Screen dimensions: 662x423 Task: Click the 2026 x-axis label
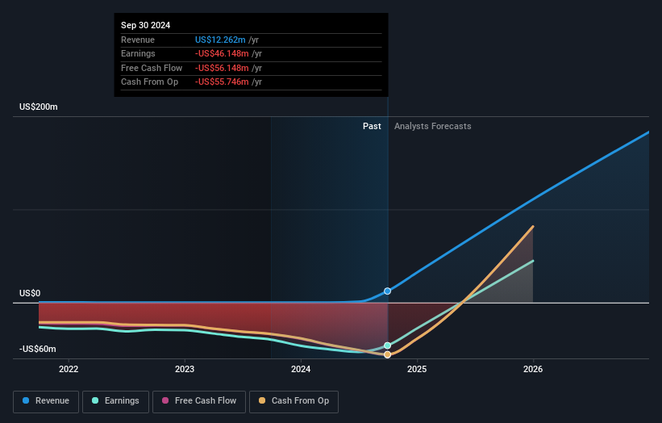(x=533, y=369)
